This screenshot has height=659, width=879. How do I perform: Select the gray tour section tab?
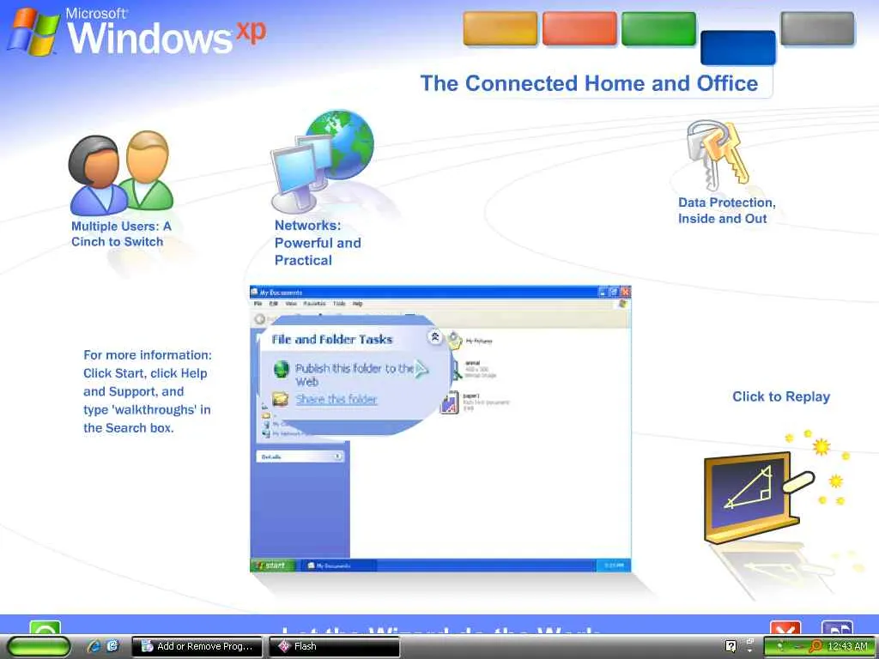(817, 28)
